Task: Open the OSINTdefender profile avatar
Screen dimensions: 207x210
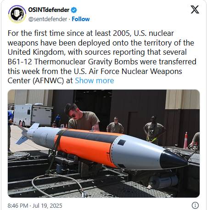Action: click(17, 14)
